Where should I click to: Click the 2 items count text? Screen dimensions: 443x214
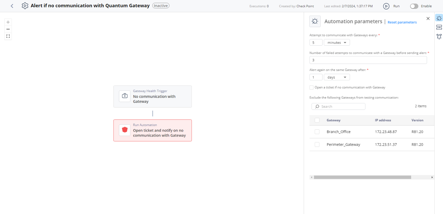tap(421, 106)
